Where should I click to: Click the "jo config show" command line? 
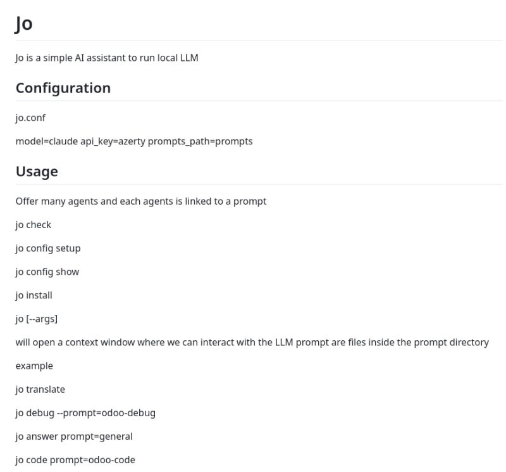47,272
